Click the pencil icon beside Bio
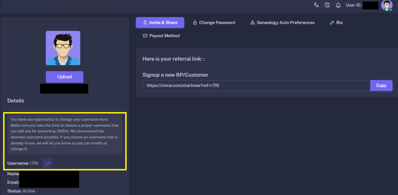Screen dimensions: 398x195 pyautogui.click(x=332, y=23)
